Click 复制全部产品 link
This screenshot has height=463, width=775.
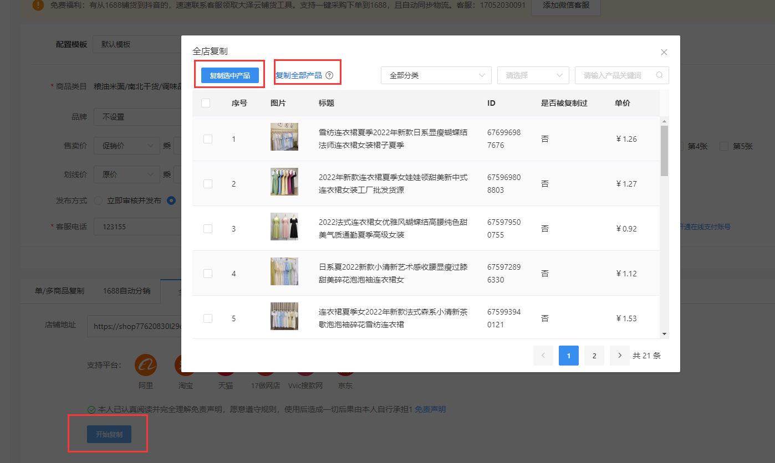pos(299,75)
